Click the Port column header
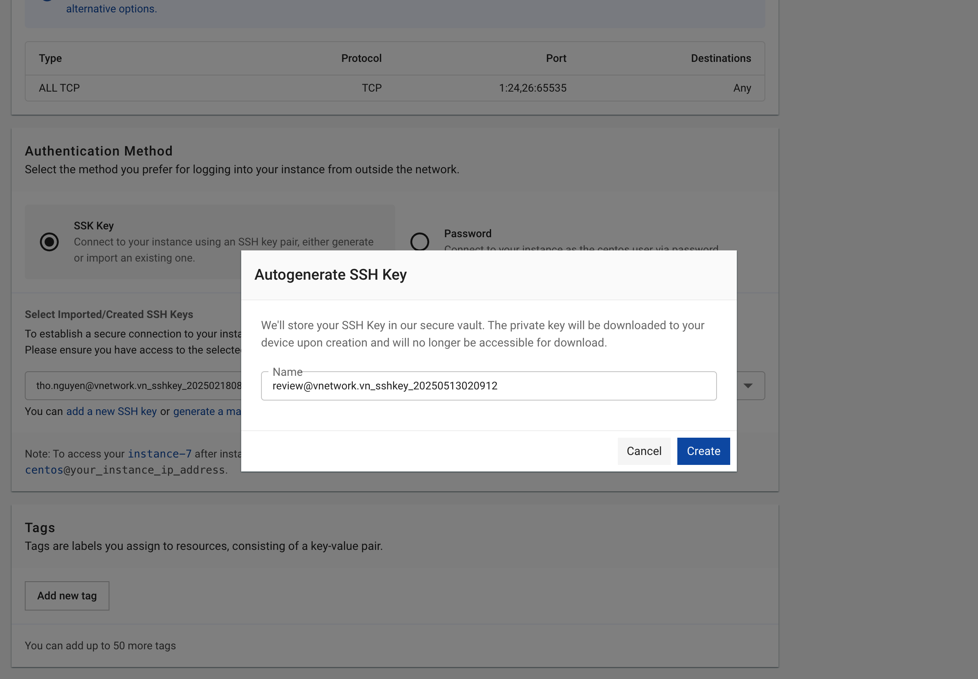Screen dimensions: 978x679 (555, 58)
